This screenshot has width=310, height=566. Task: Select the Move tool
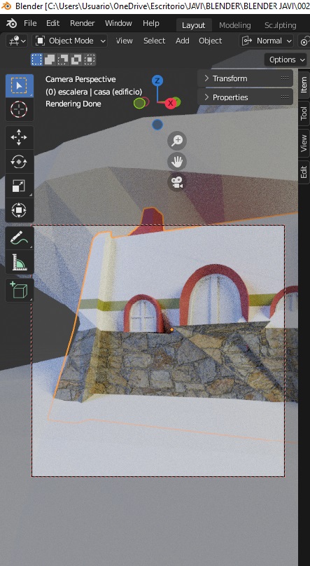19,137
